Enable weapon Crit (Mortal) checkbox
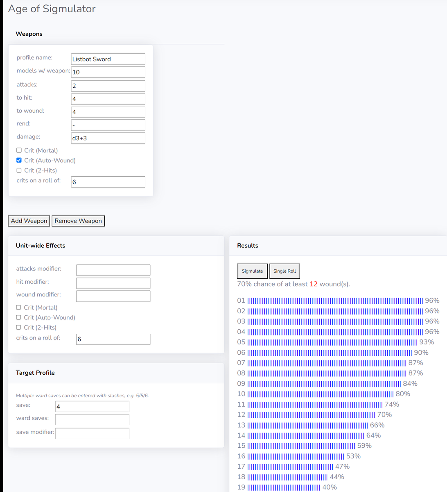Viewport: 447px width, 492px height. 19,150
